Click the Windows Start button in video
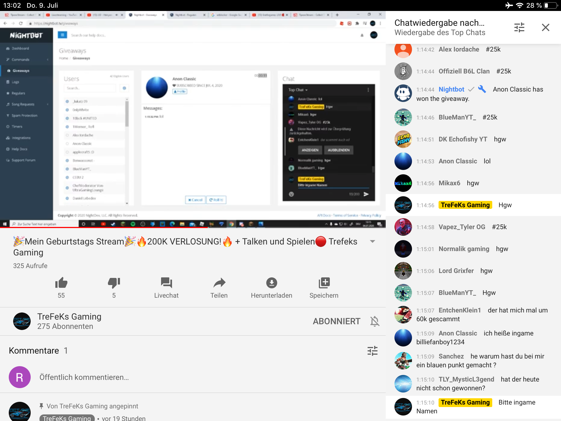561x421 pixels. pos(5,224)
